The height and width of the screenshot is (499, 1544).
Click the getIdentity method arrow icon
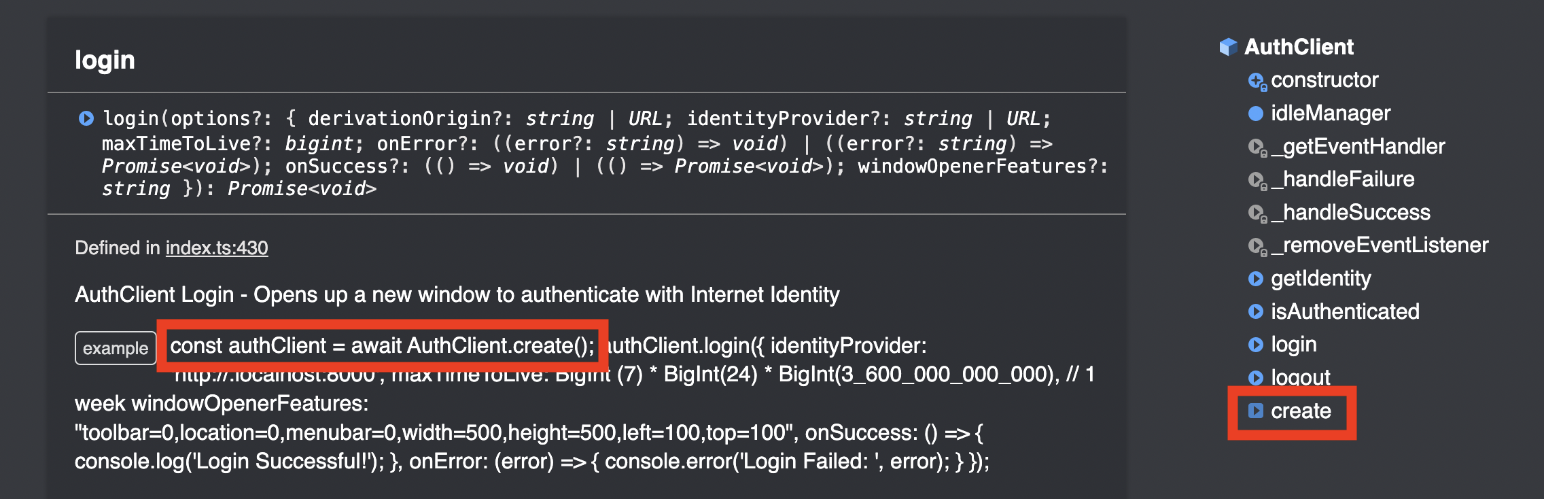coord(1256,279)
